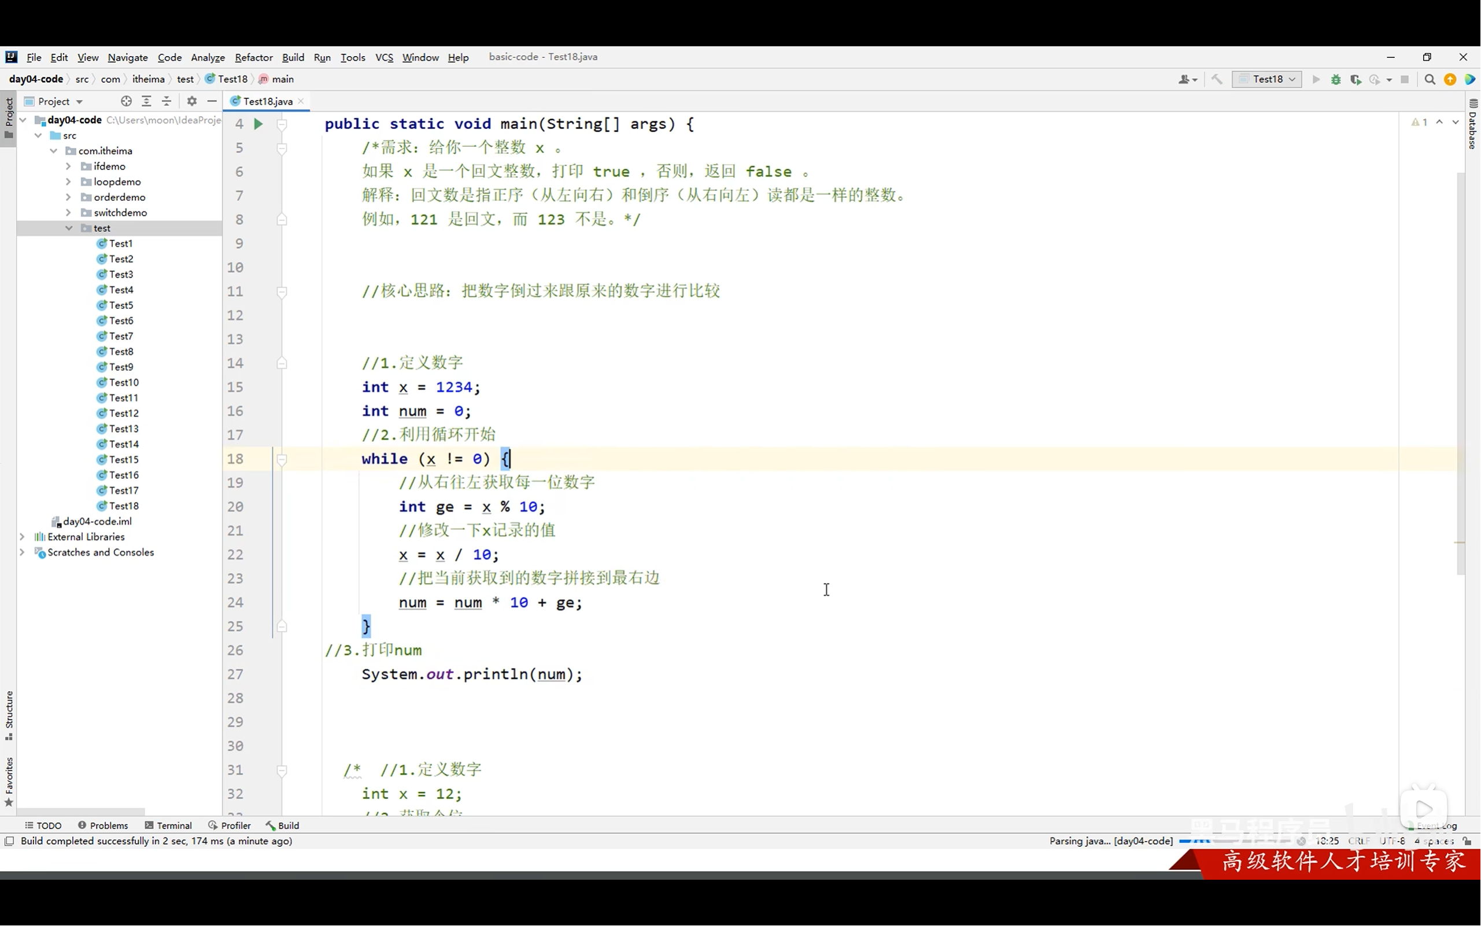The height and width of the screenshot is (926, 1481).
Task: Hide the Project panel with minus icon
Action: point(212,102)
